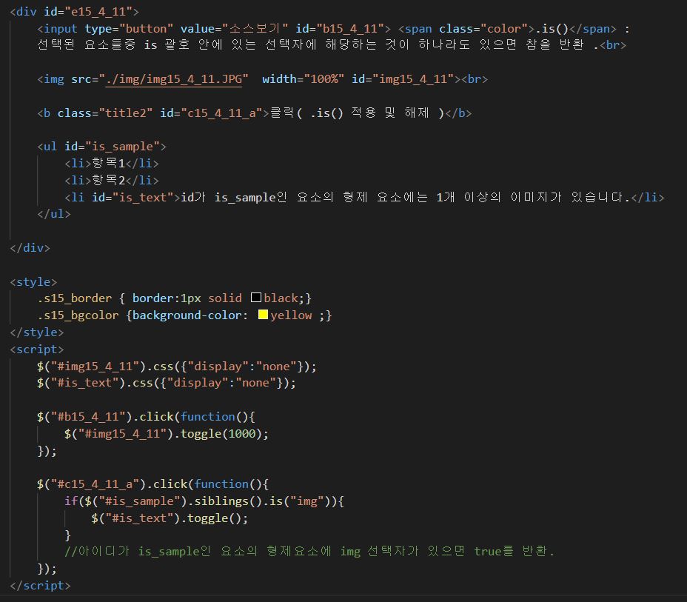Click the id value "c15_4_11_a" in the b tag

(221, 113)
